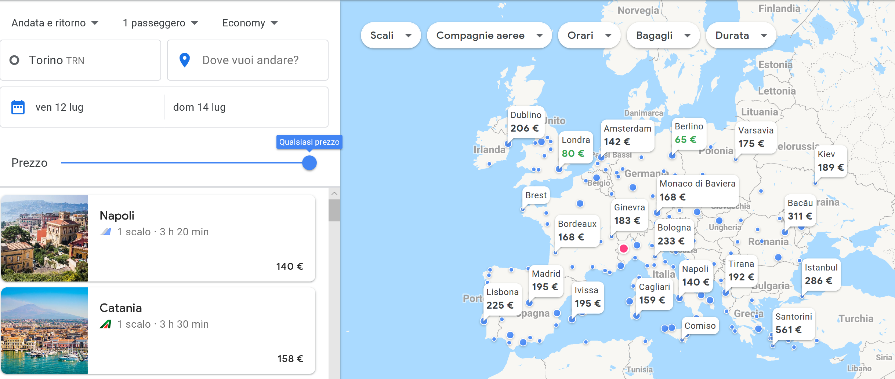Image resolution: width=895 pixels, height=379 pixels.
Task: Open the Andata e ritorno trip type dropdown
Action: pos(55,23)
